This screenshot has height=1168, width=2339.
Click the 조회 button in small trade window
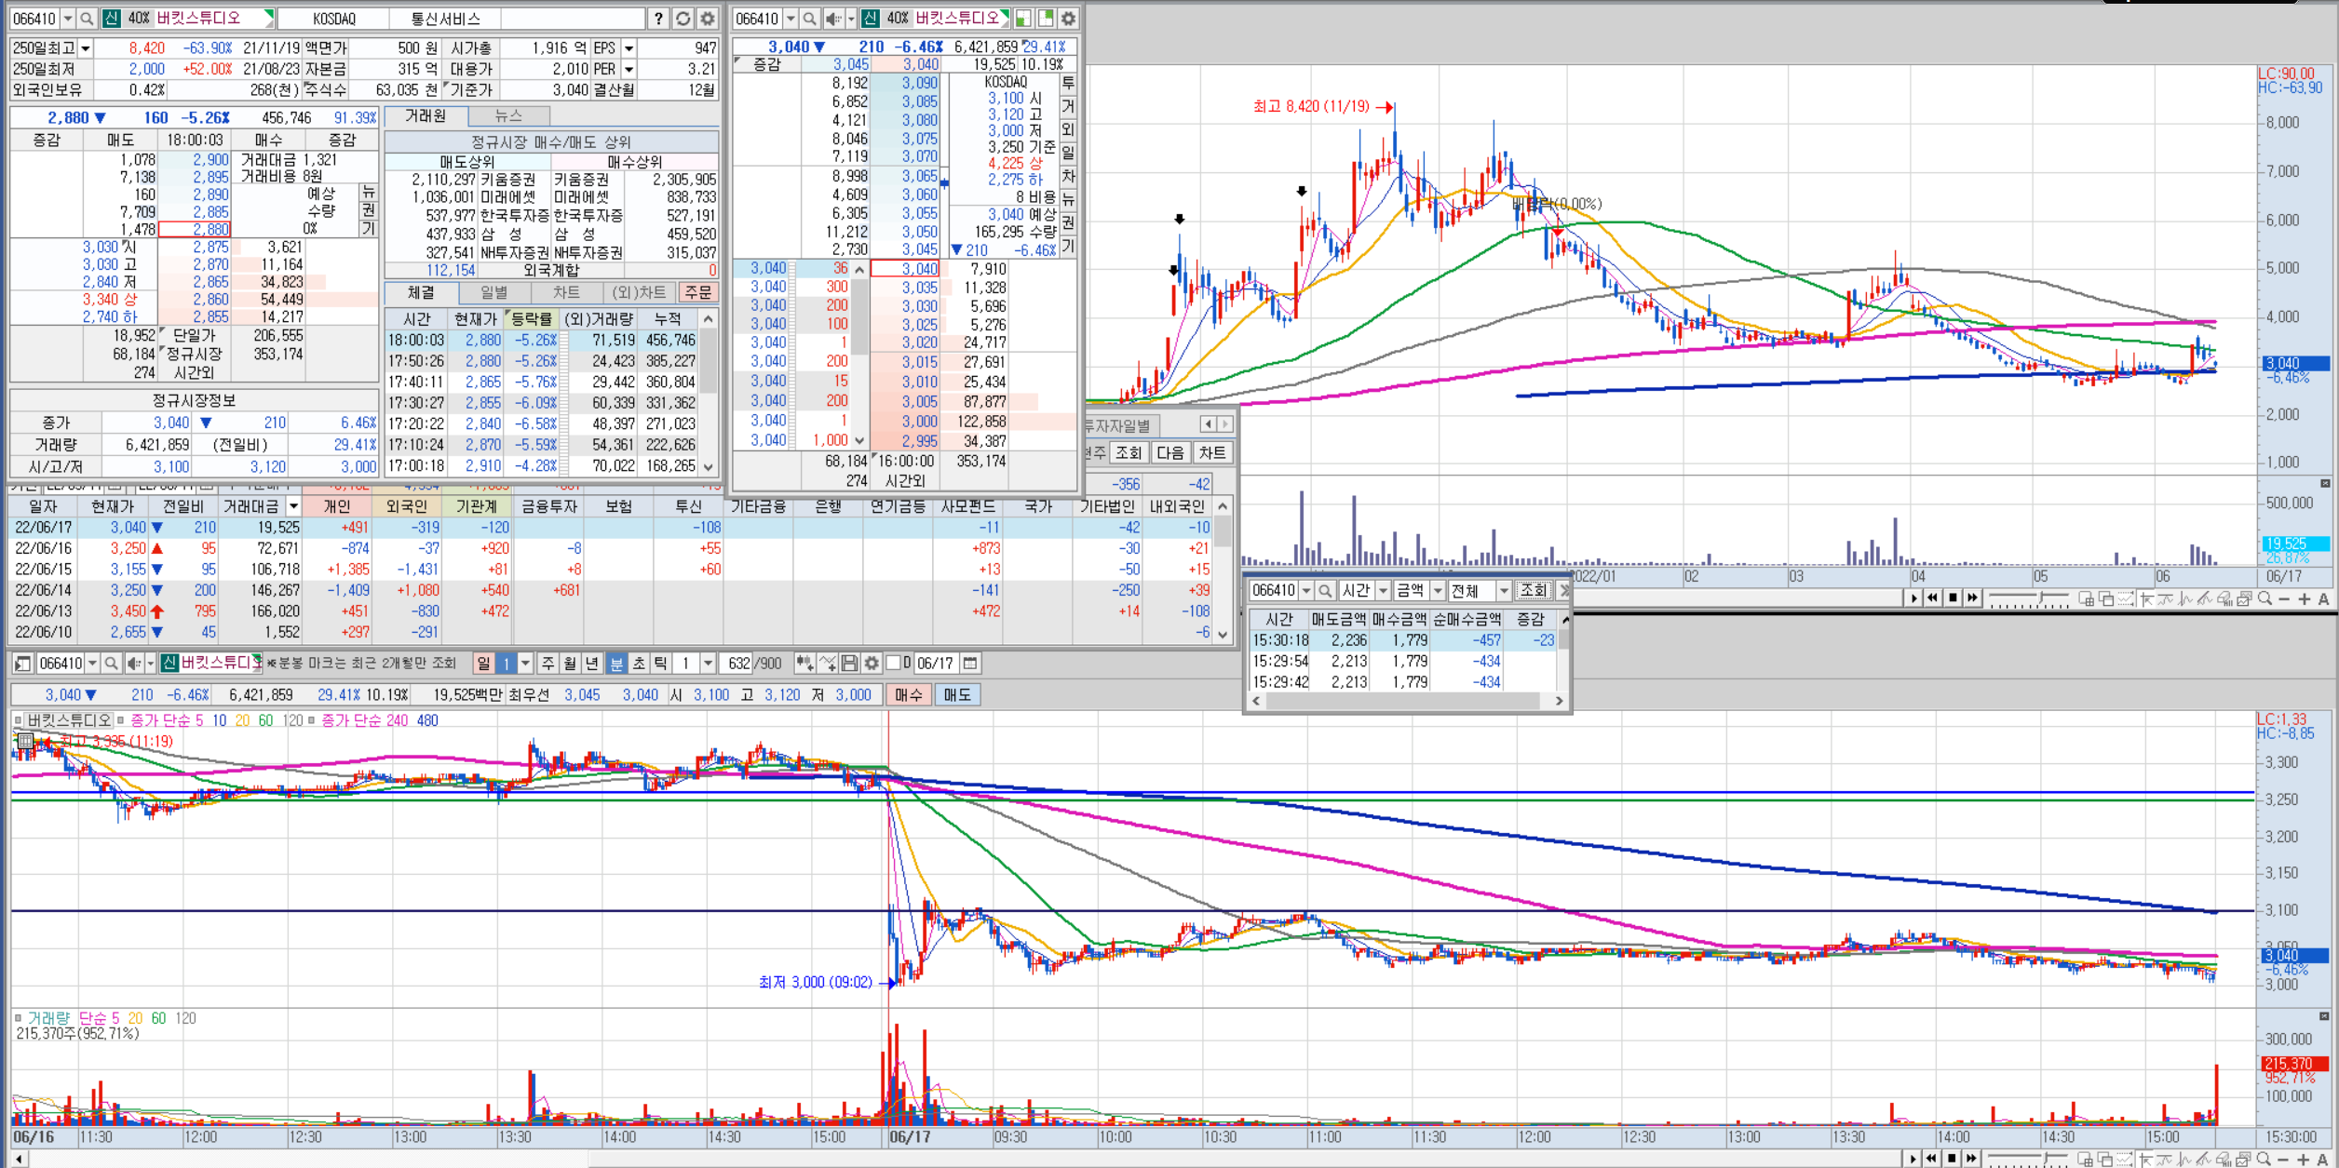point(1534,590)
